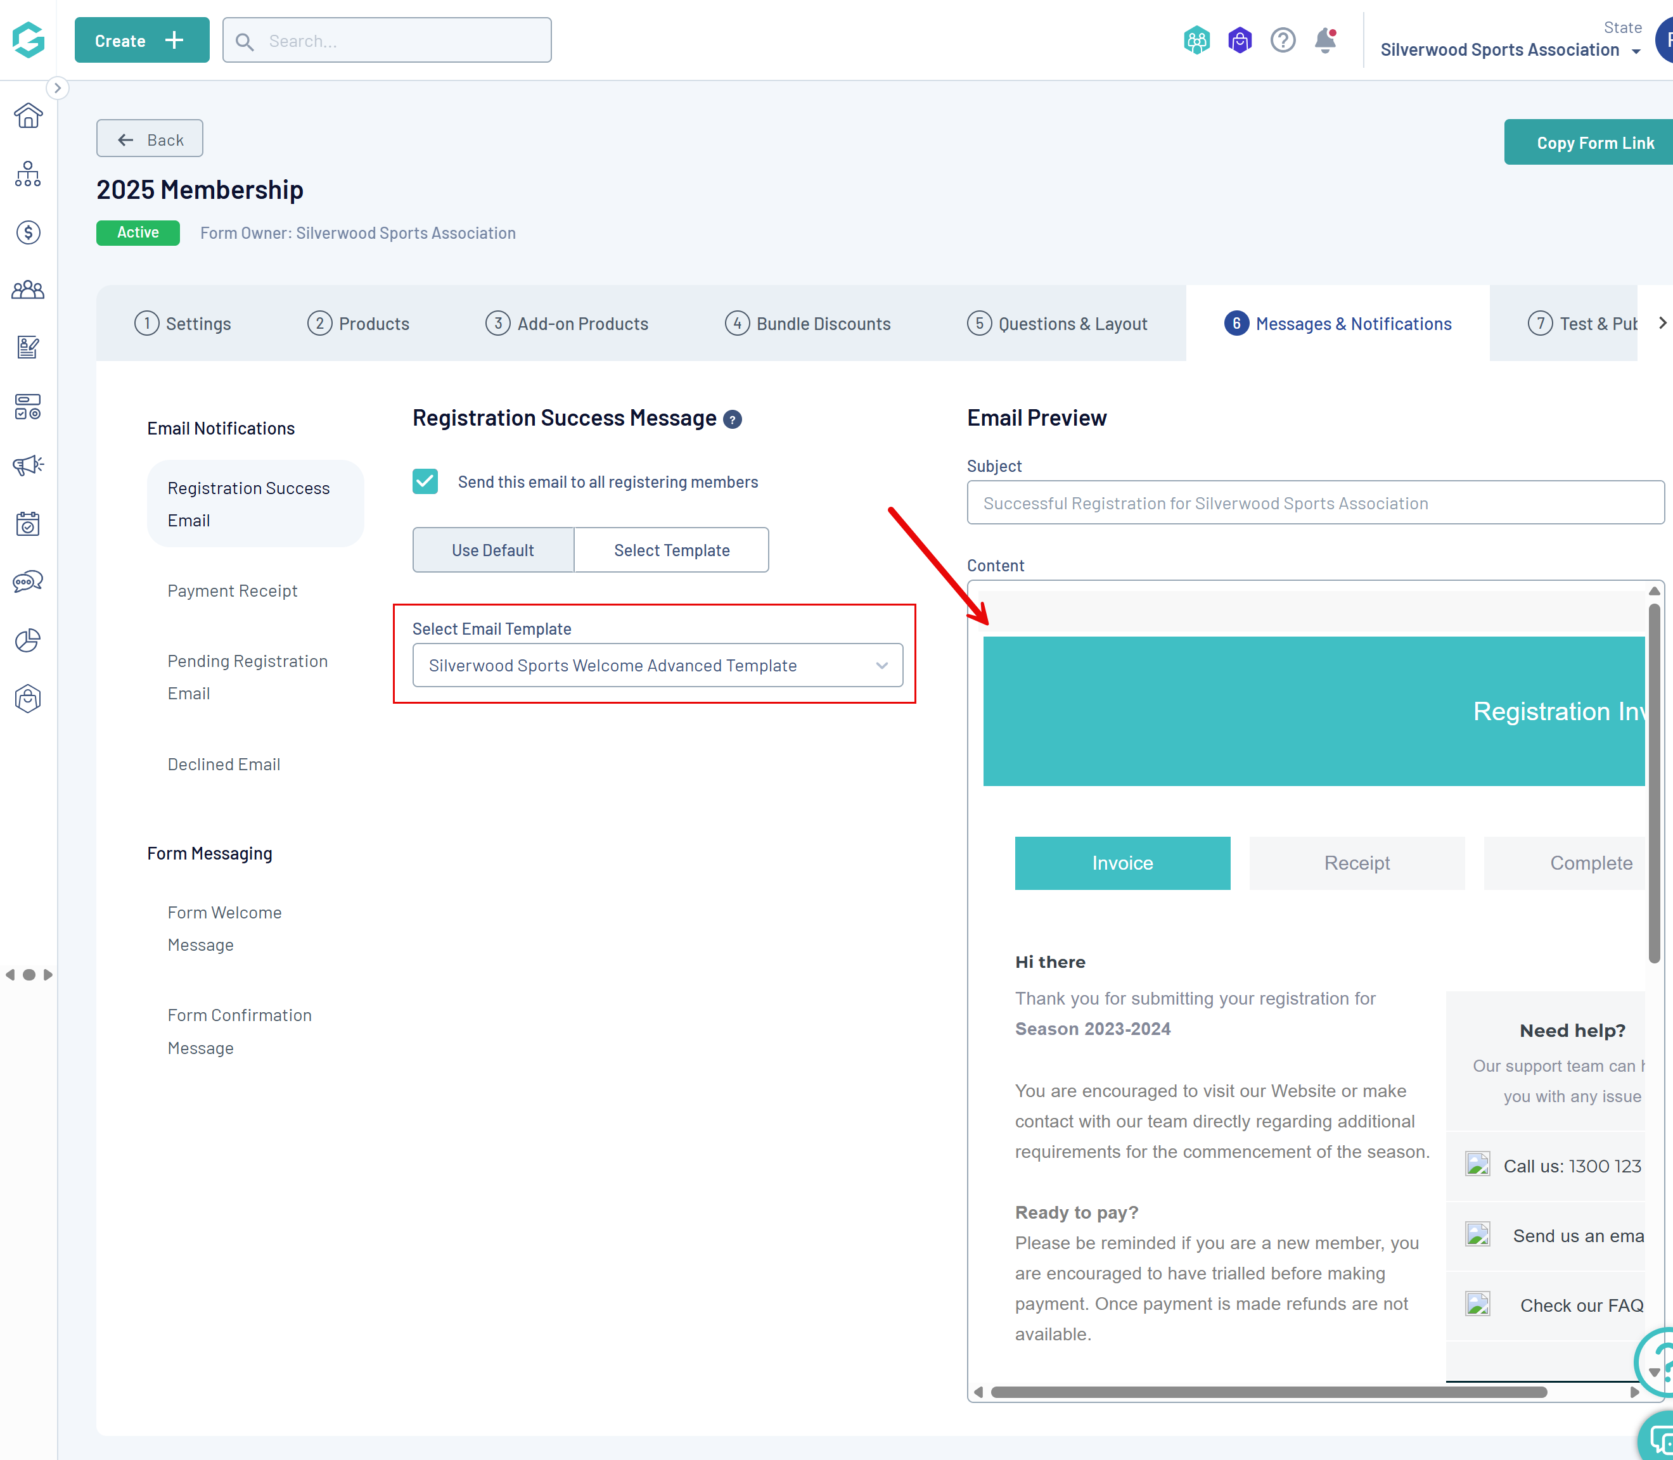This screenshot has width=1673, height=1460.
Task: Open the pie chart reports sidebar icon
Action: (28, 640)
